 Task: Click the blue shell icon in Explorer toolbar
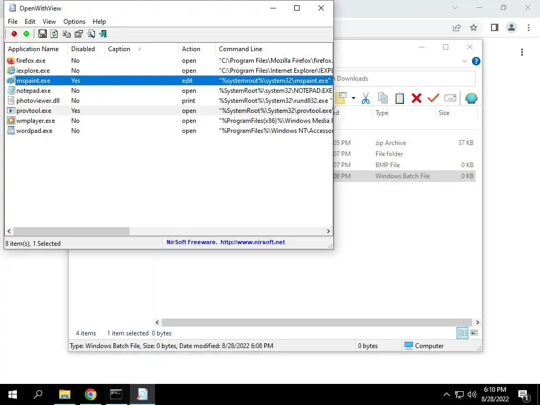point(471,98)
